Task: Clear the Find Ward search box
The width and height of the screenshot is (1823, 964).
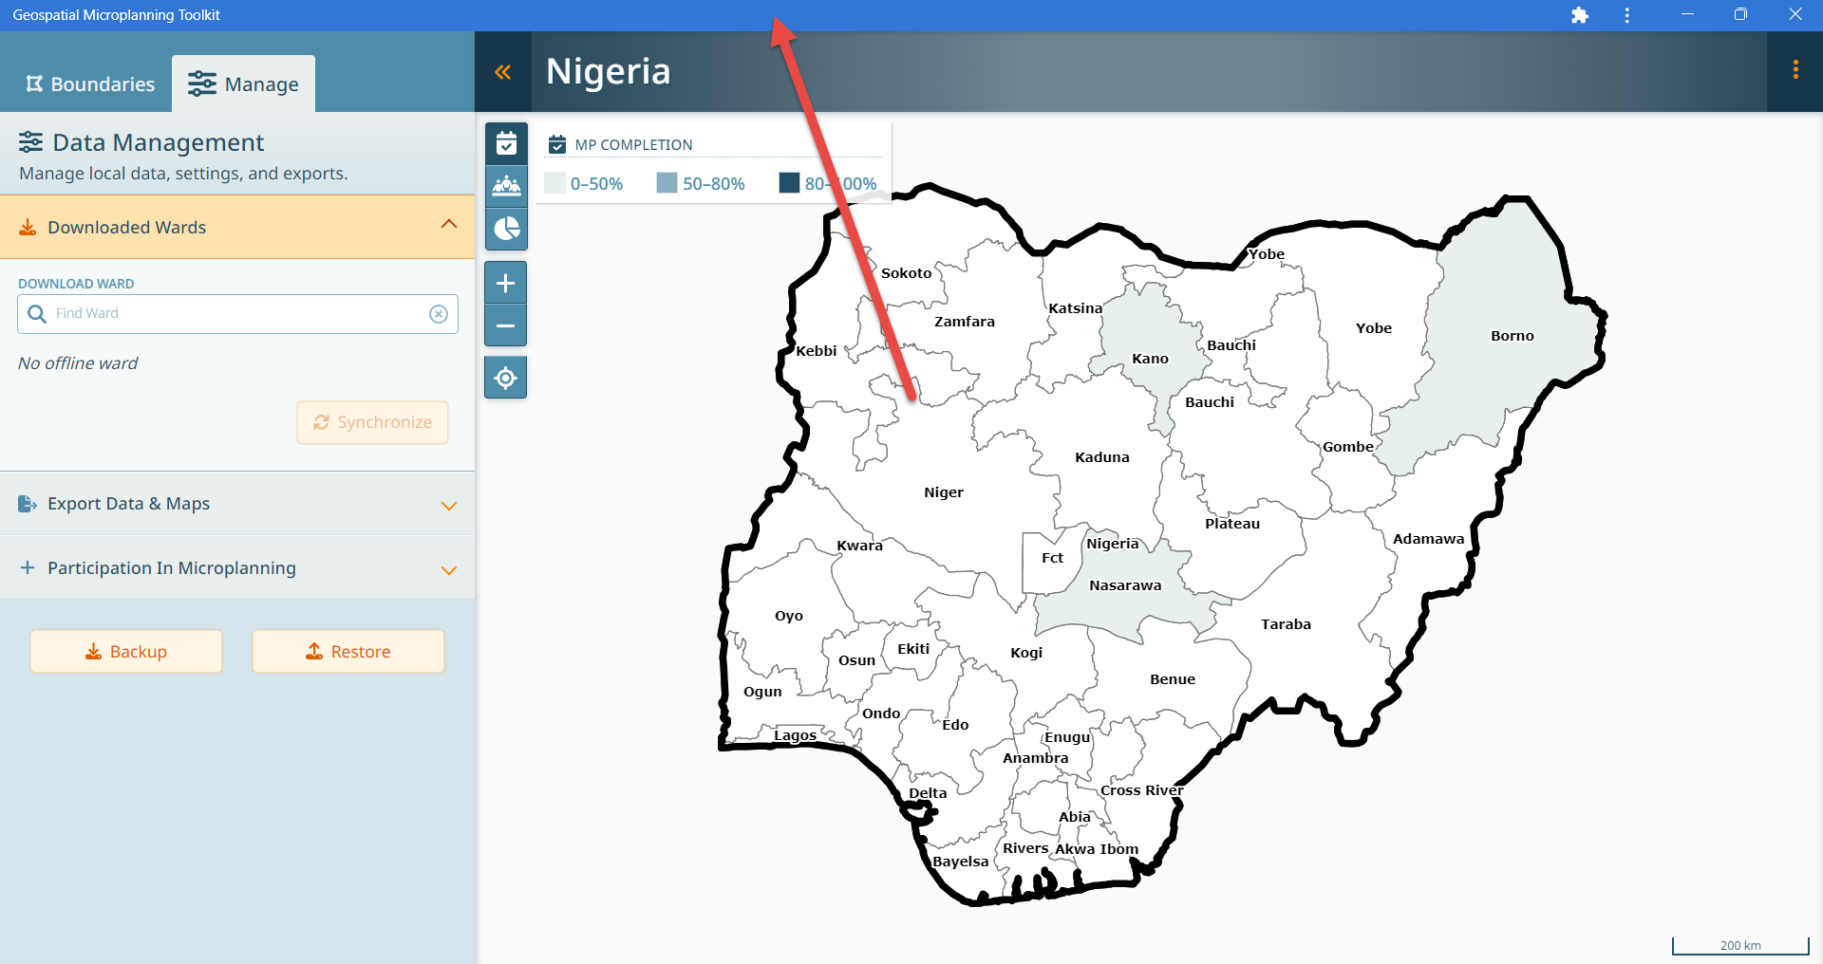Action: 439,314
